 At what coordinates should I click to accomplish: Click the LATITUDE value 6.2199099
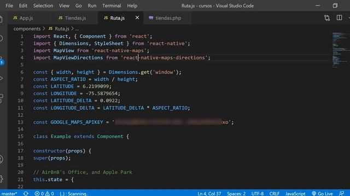(x=96, y=86)
